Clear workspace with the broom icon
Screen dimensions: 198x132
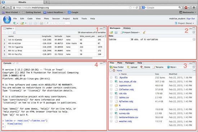(x=144, y=32)
